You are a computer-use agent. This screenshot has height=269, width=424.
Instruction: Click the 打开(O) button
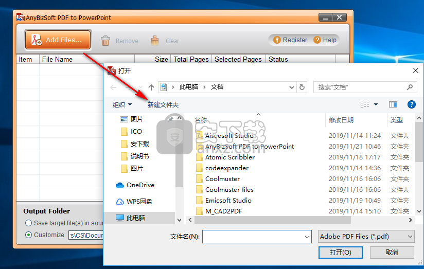[x=341, y=253]
